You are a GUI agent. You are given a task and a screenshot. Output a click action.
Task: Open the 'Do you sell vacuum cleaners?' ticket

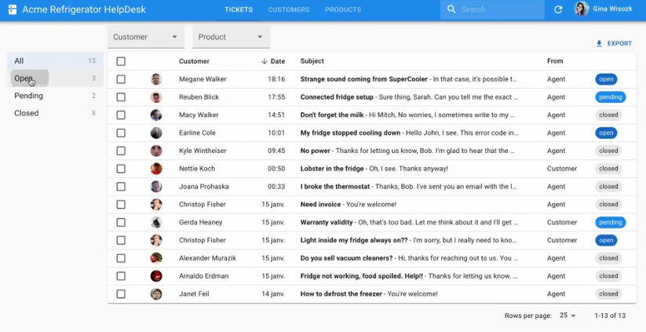pyautogui.click(x=346, y=258)
